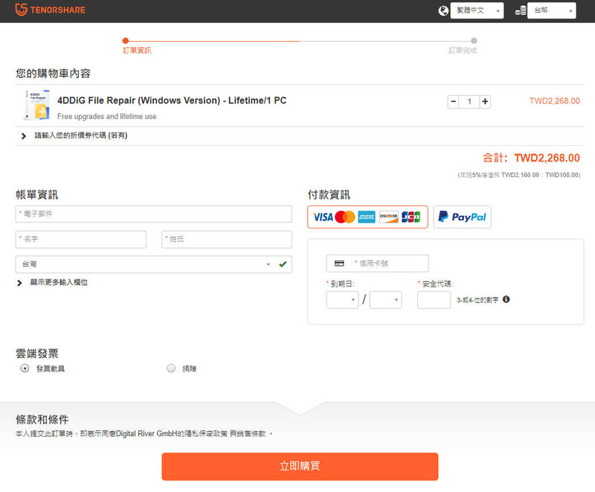Focus the 姓氏 last name field
The height and width of the screenshot is (492, 595).
[227, 239]
